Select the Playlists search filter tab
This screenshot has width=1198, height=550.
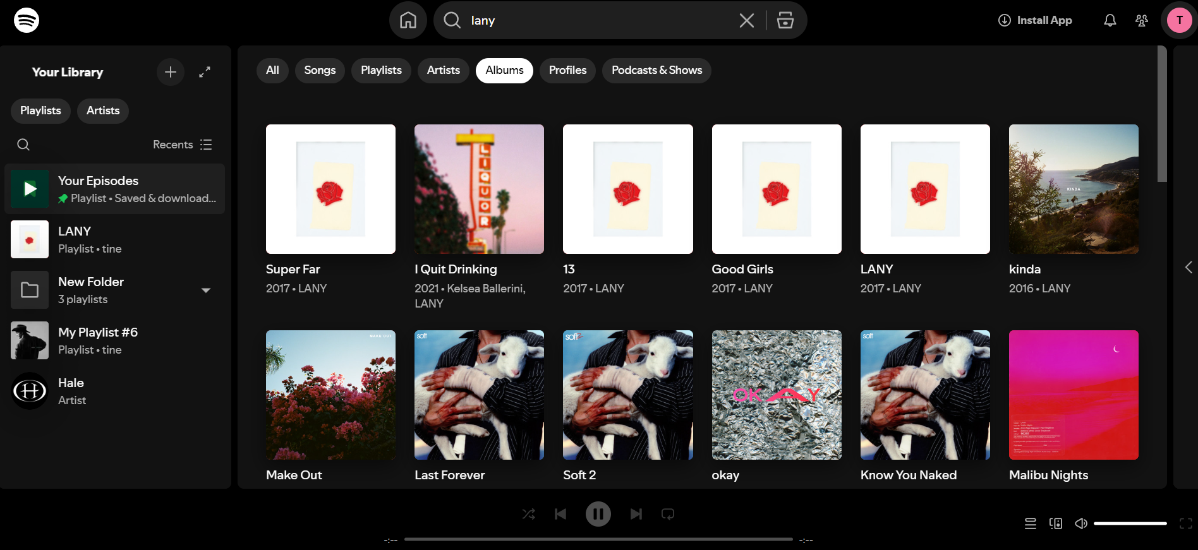381,70
